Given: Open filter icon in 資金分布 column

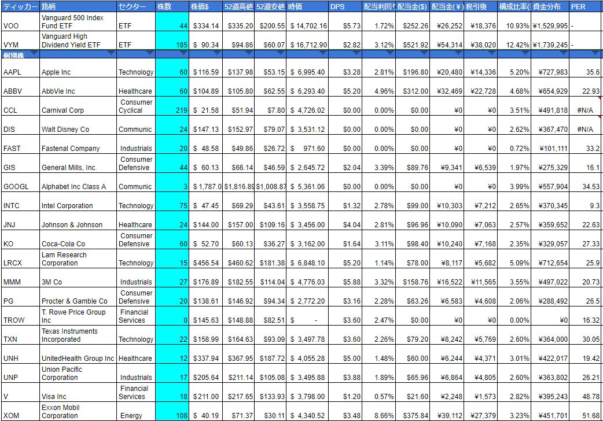Looking at the screenshot, I should tap(564, 53).
